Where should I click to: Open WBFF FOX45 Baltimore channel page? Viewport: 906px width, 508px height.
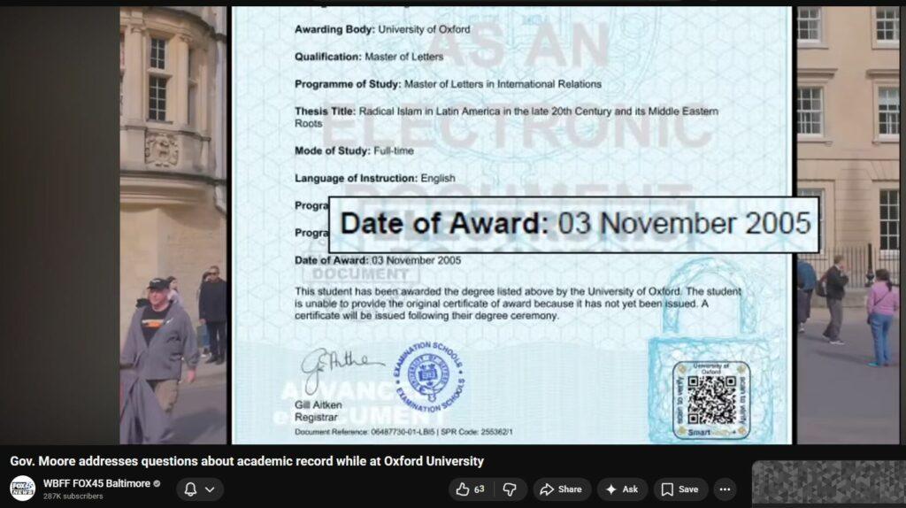(96, 483)
